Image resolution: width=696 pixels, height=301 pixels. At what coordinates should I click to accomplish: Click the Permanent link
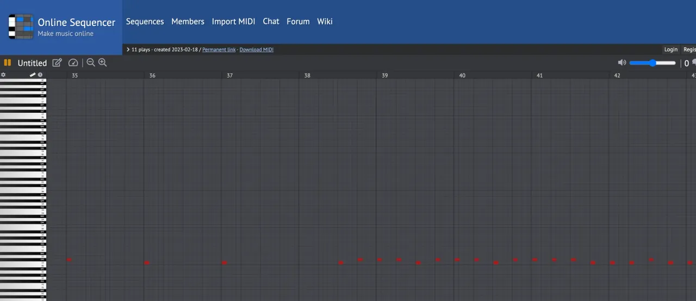point(219,49)
